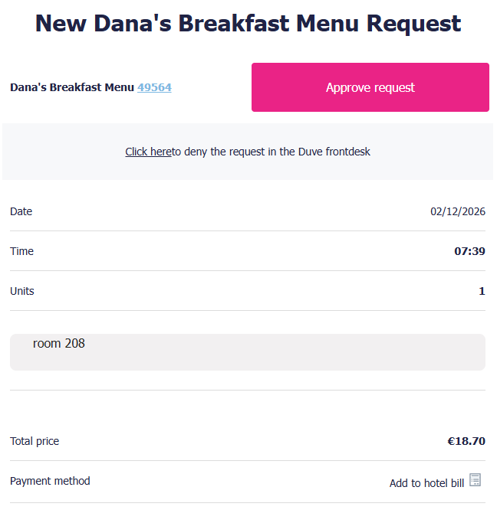497x523 pixels.
Task: Open request number 49564 link
Action: pyautogui.click(x=154, y=87)
